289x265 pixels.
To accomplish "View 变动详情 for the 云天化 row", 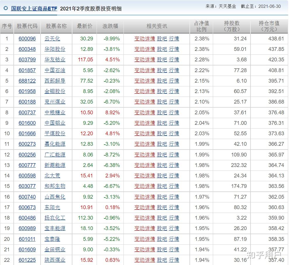I will coord(145,39).
